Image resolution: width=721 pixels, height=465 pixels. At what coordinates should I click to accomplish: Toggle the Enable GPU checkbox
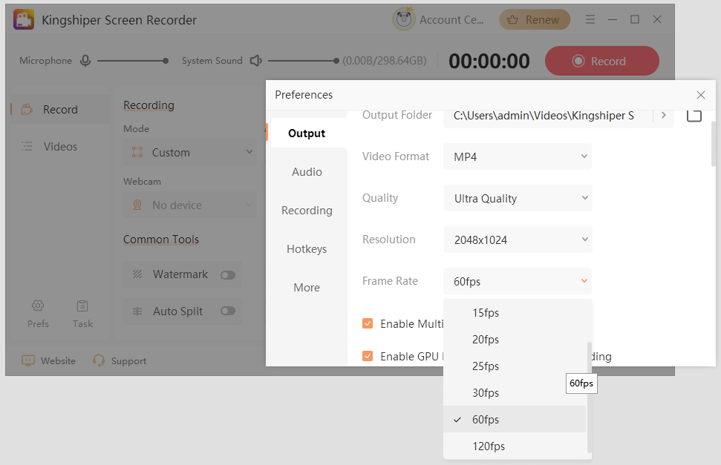[x=368, y=356]
